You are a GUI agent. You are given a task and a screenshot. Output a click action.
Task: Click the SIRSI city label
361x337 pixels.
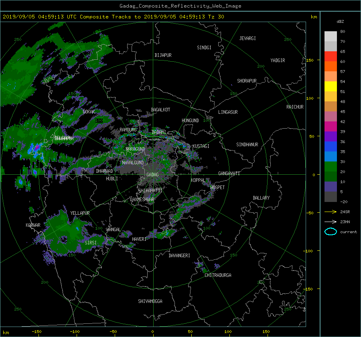tap(91, 243)
